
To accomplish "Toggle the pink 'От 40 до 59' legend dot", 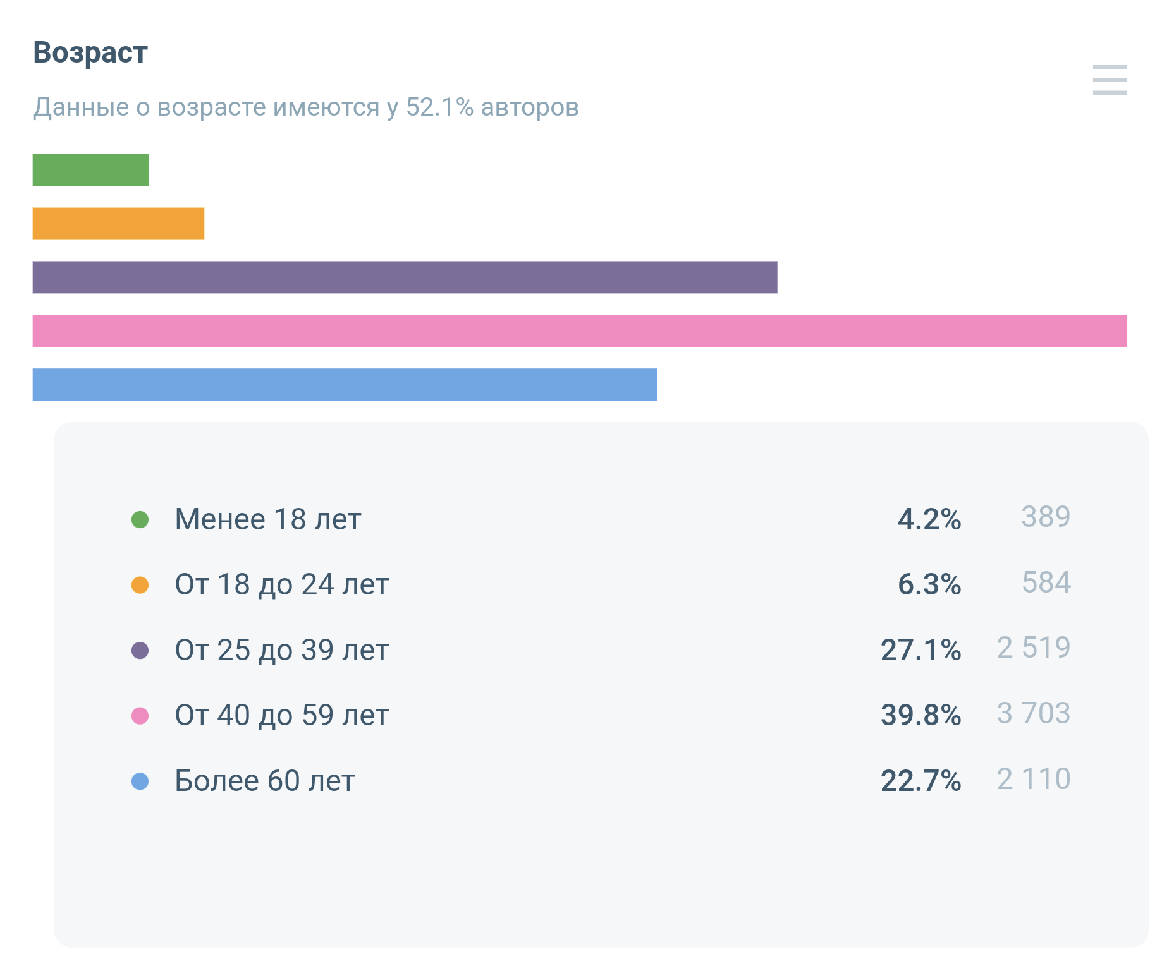I will click(140, 716).
